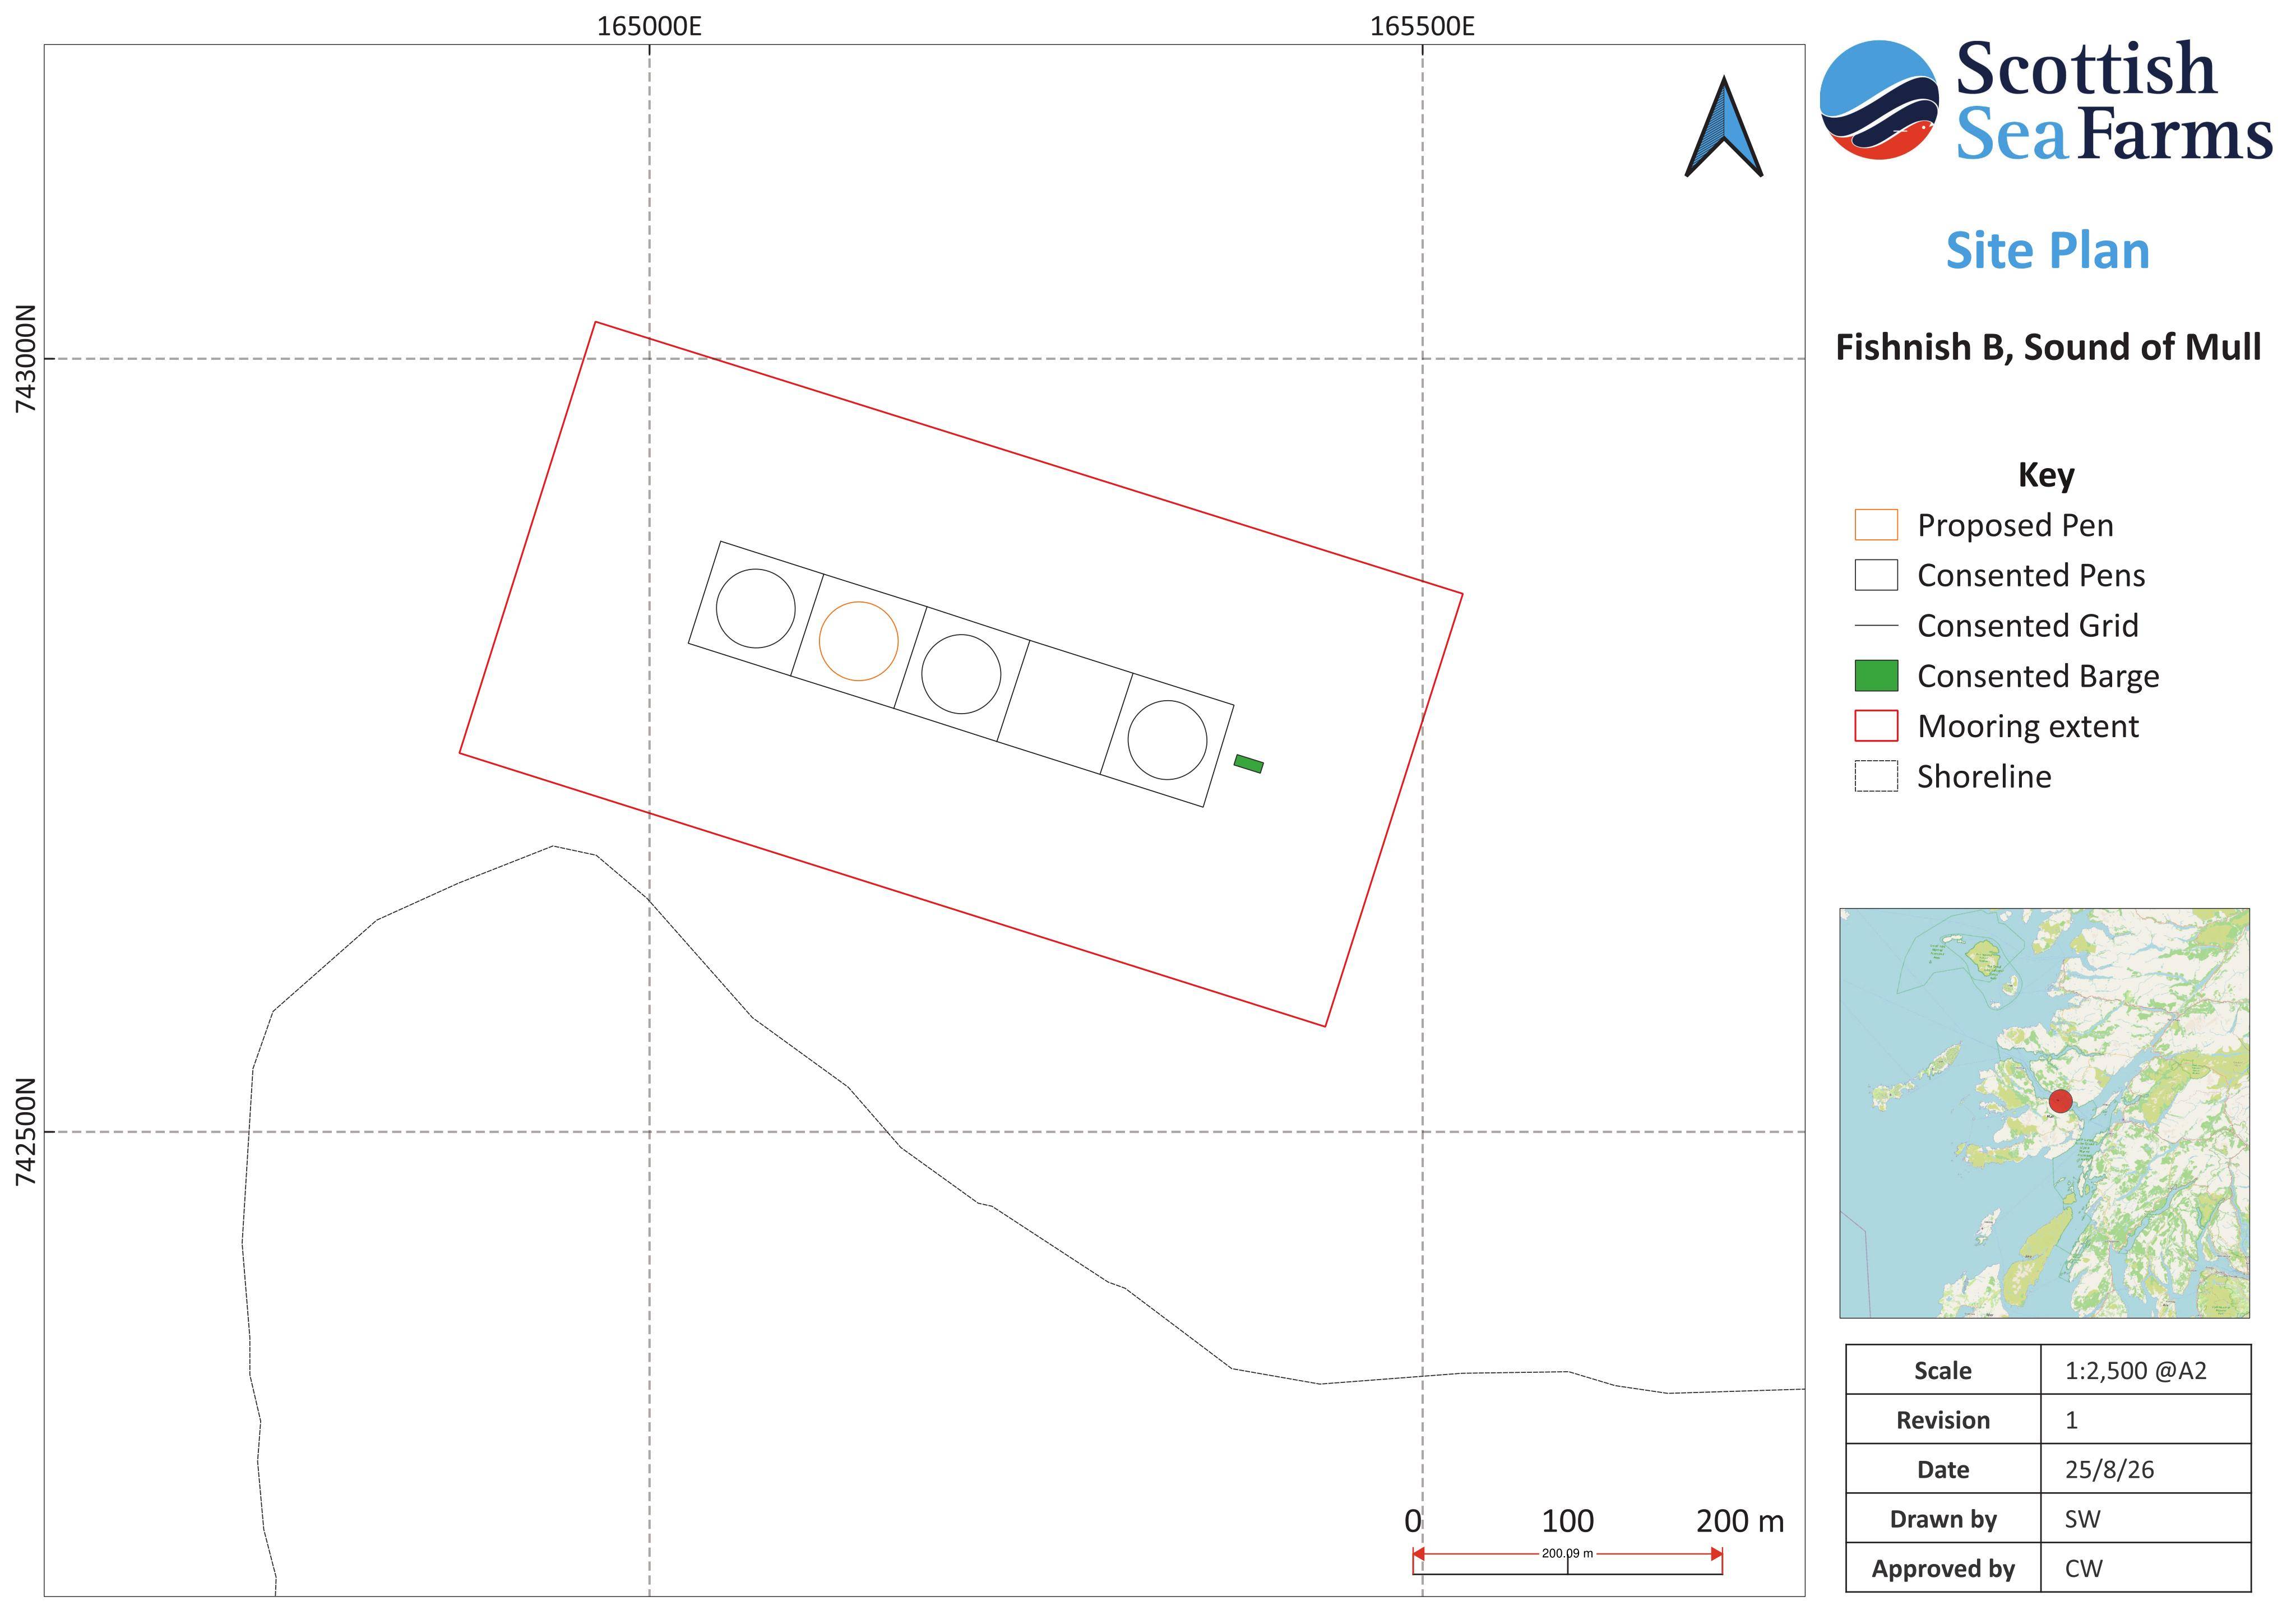This screenshot has height=1624, width=2296.
Task: Click the 'Scale' table cell
Action: pos(1943,1370)
